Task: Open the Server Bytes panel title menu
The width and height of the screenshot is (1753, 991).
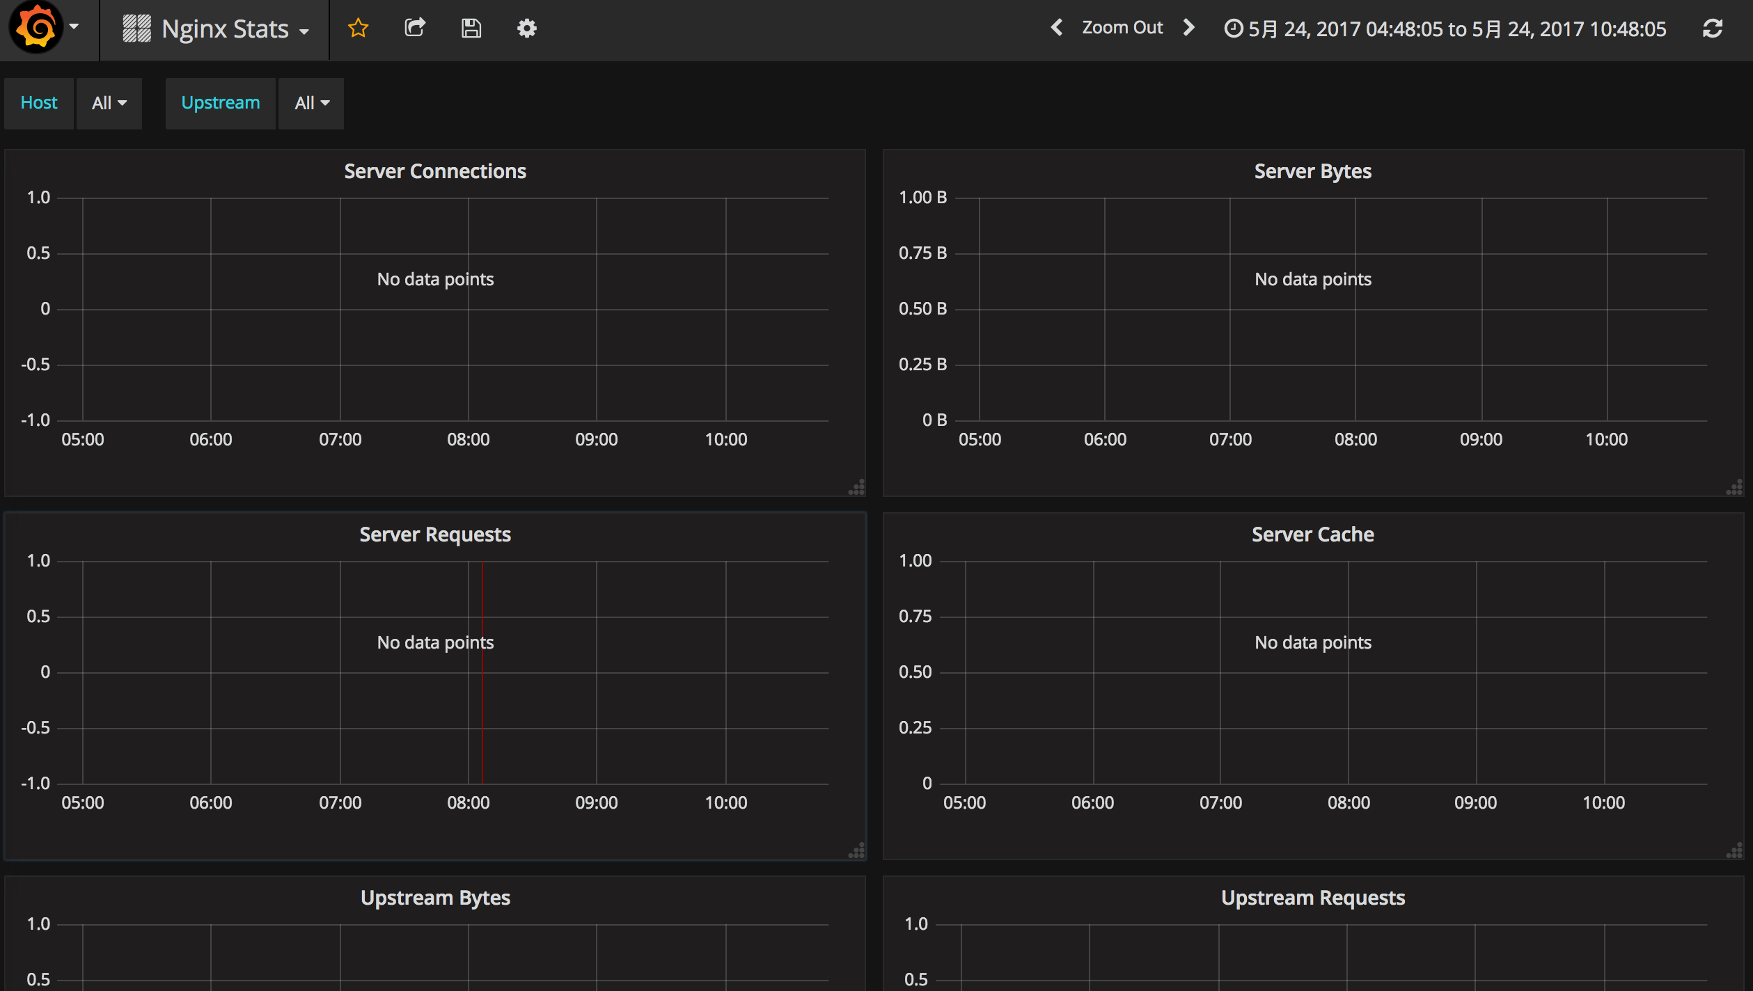Action: [x=1312, y=171]
